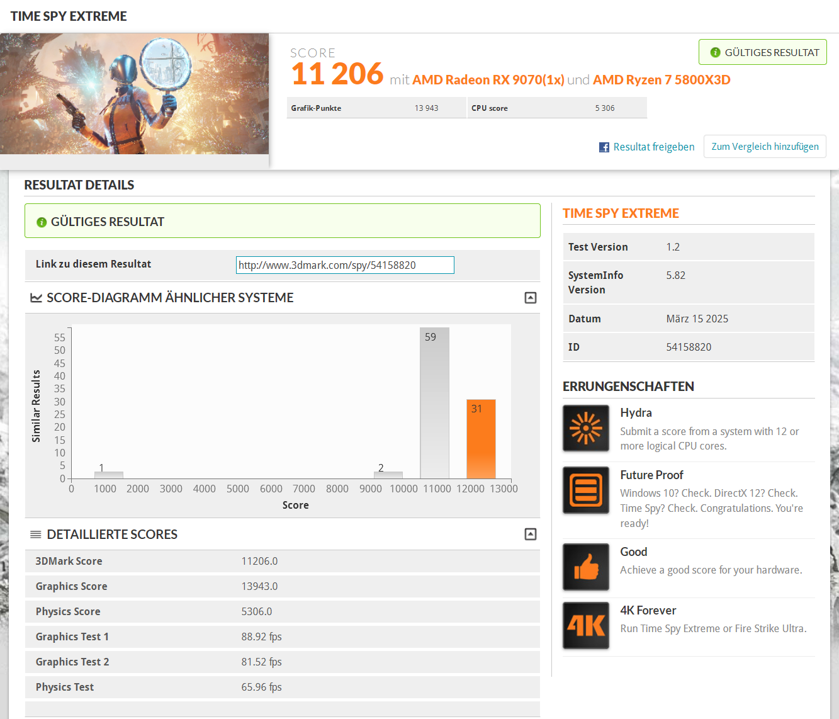Click the large score 11 206
The image size is (839, 719).
click(337, 74)
